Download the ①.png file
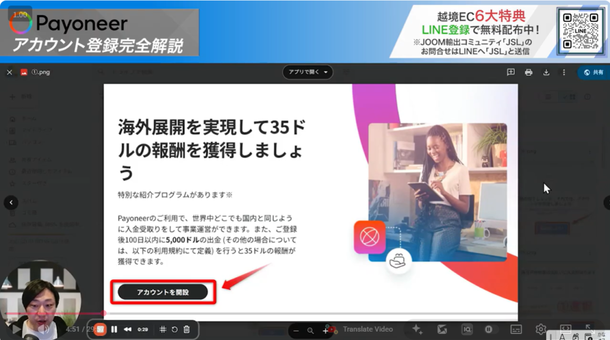Screen dimensions: 610x340 coord(546,72)
